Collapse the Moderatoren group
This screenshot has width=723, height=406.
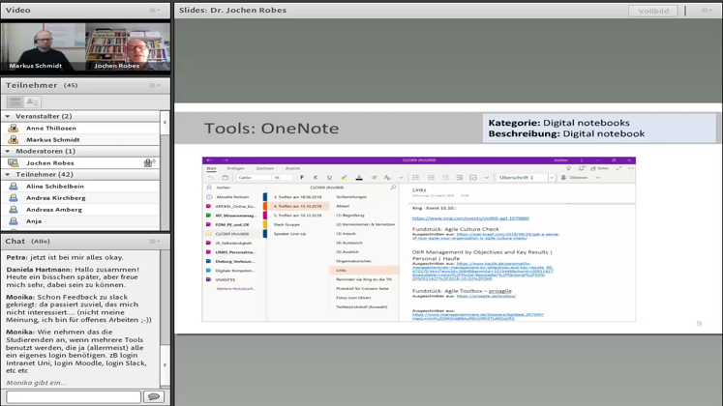point(8,152)
